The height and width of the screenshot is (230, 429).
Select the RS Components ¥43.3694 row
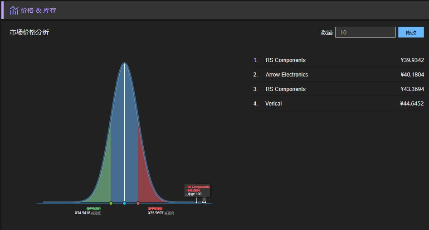point(338,89)
